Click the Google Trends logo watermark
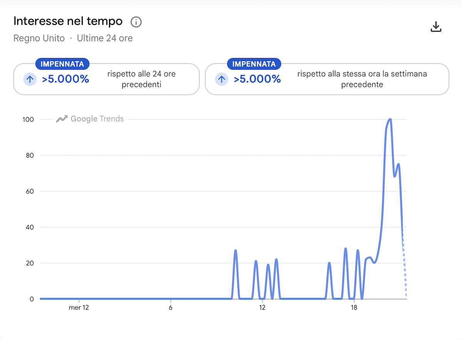This screenshot has height=340, width=462. (90, 119)
